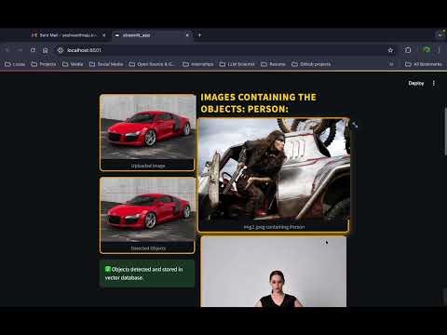
Task: Go forward to next page
Action: [x=20, y=50]
